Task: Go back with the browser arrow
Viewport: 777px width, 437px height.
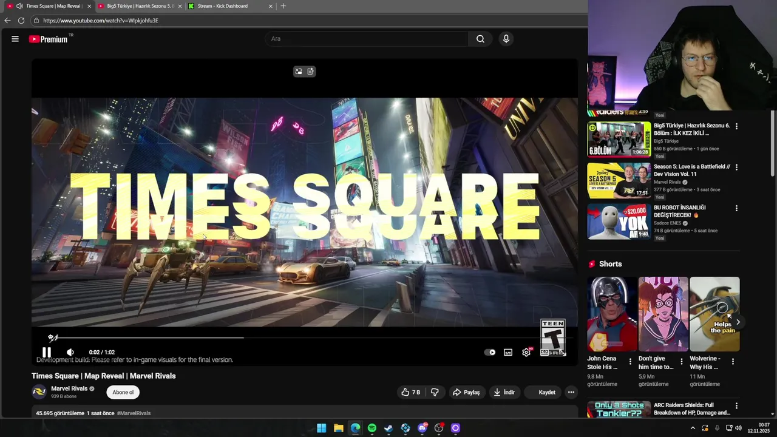Action: pyautogui.click(x=7, y=21)
